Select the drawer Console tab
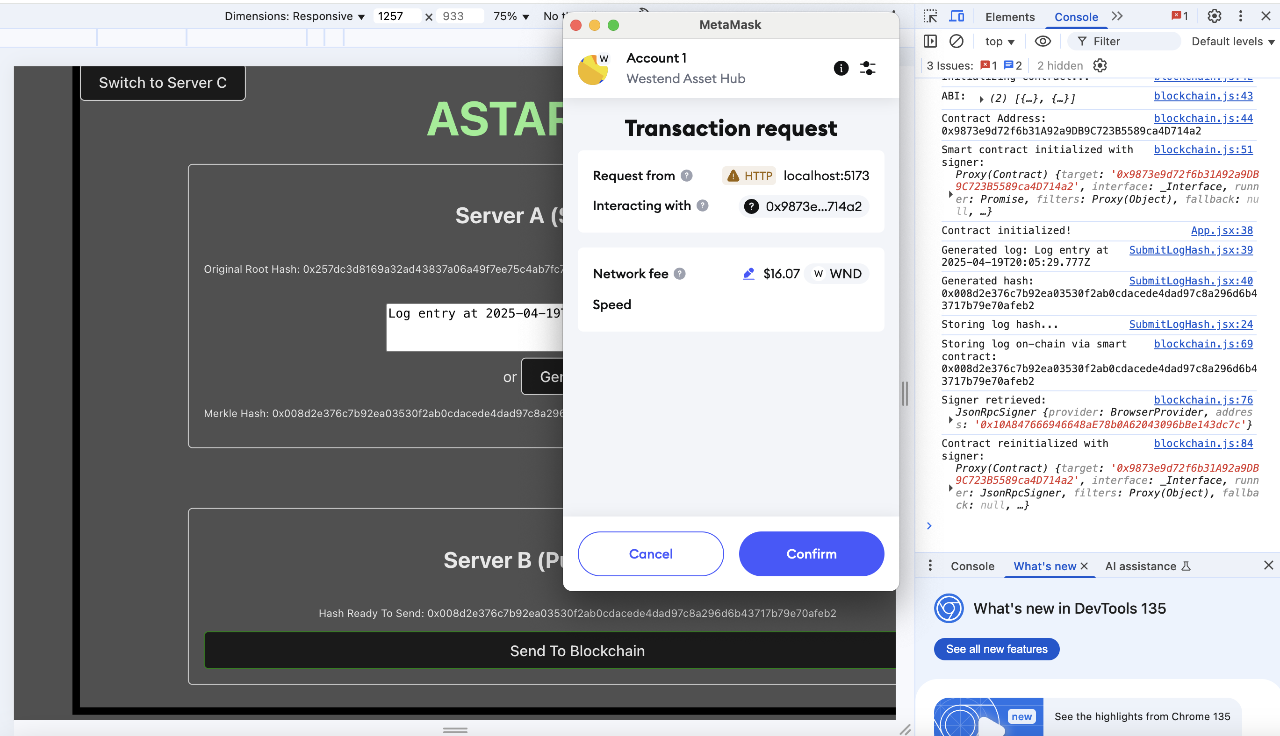The width and height of the screenshot is (1280, 736). pyautogui.click(x=972, y=566)
